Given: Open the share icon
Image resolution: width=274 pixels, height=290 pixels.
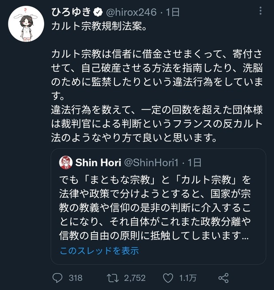Looking at the screenshot, I should coord(223,278).
